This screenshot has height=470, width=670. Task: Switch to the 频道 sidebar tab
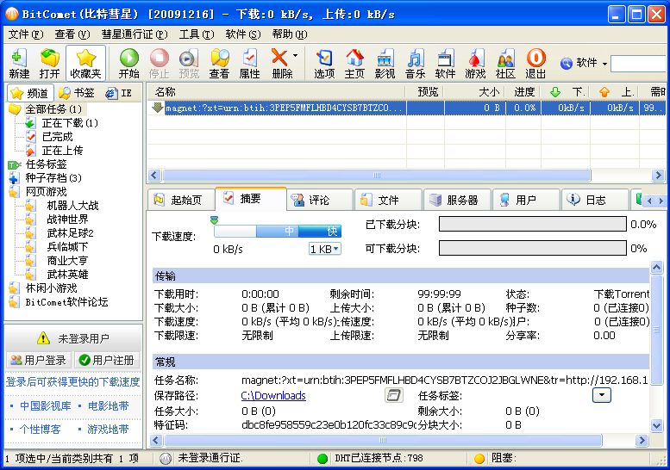(30, 93)
